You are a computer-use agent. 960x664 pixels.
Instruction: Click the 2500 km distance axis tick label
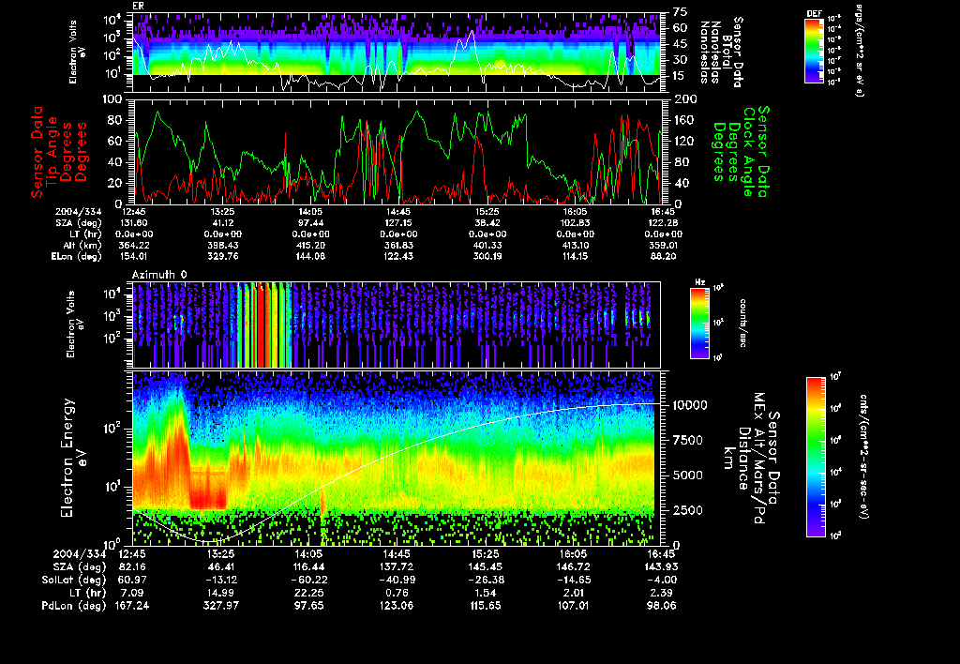[687, 510]
